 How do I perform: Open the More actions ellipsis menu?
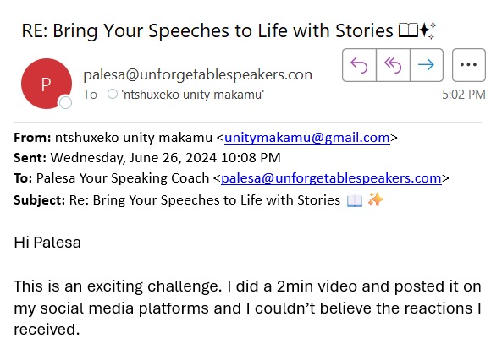tap(468, 65)
